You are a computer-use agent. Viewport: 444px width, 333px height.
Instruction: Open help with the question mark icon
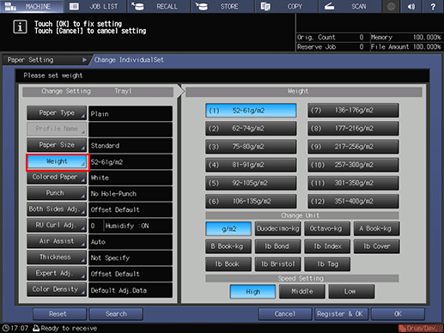pyautogui.click(x=433, y=6)
